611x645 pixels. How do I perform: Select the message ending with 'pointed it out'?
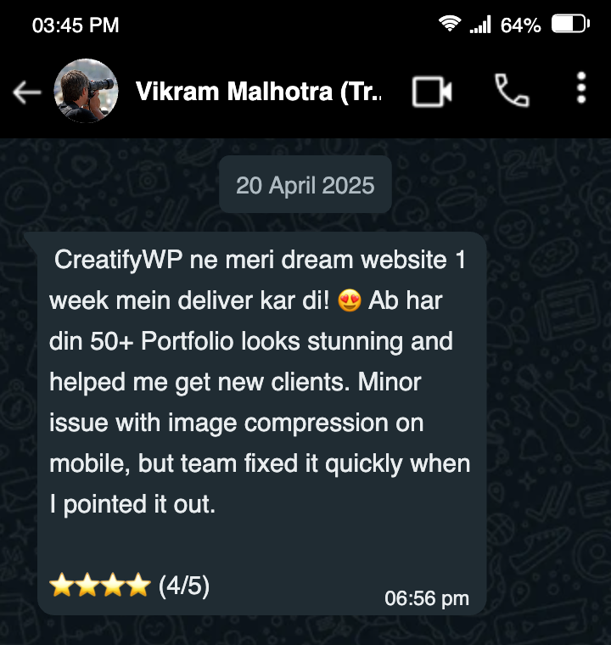click(261, 423)
